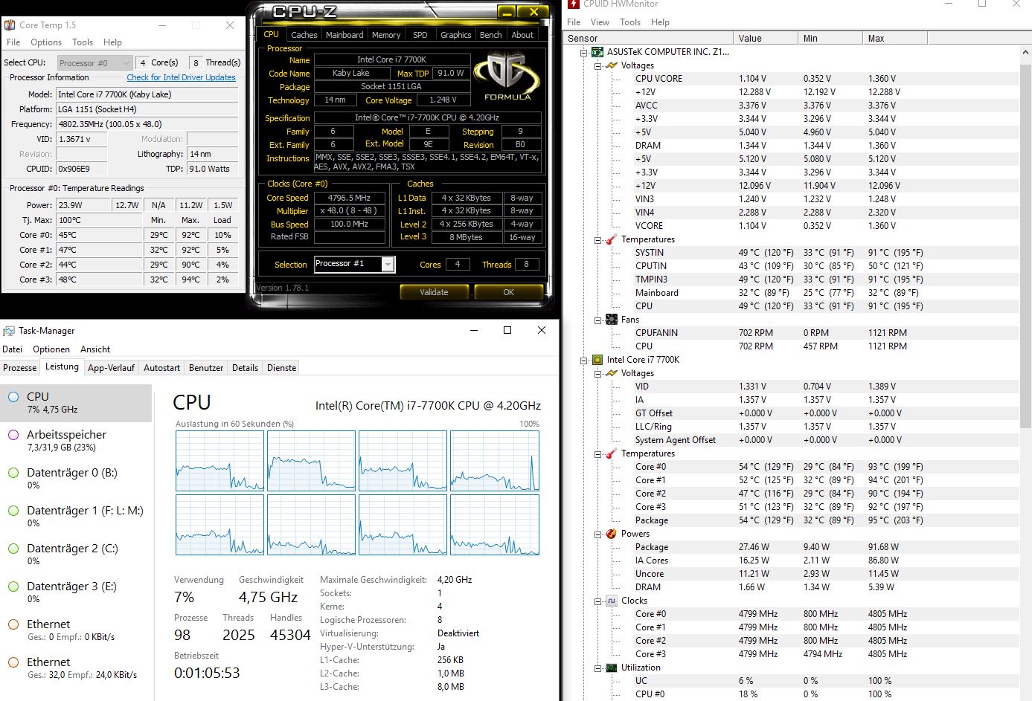
Task: Select the Datenträger 3 (E:) ring icon
Action: [13, 587]
